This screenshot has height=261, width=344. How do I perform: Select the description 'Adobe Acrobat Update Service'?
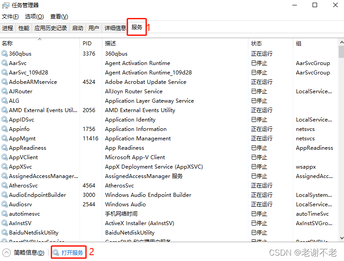146,82
